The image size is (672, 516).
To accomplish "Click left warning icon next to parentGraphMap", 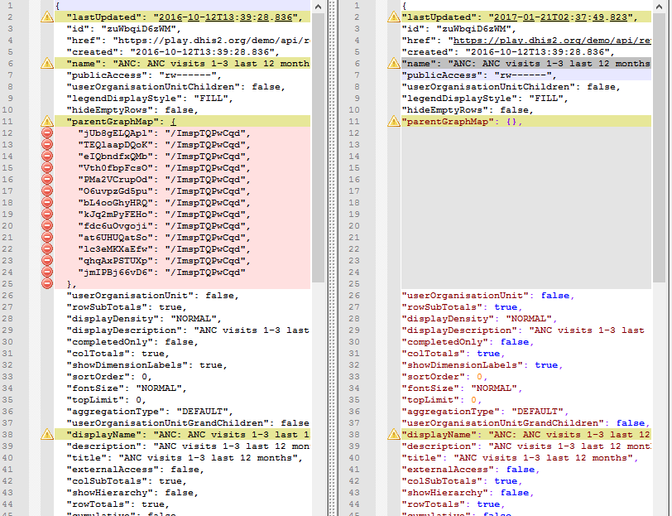I will (47, 122).
